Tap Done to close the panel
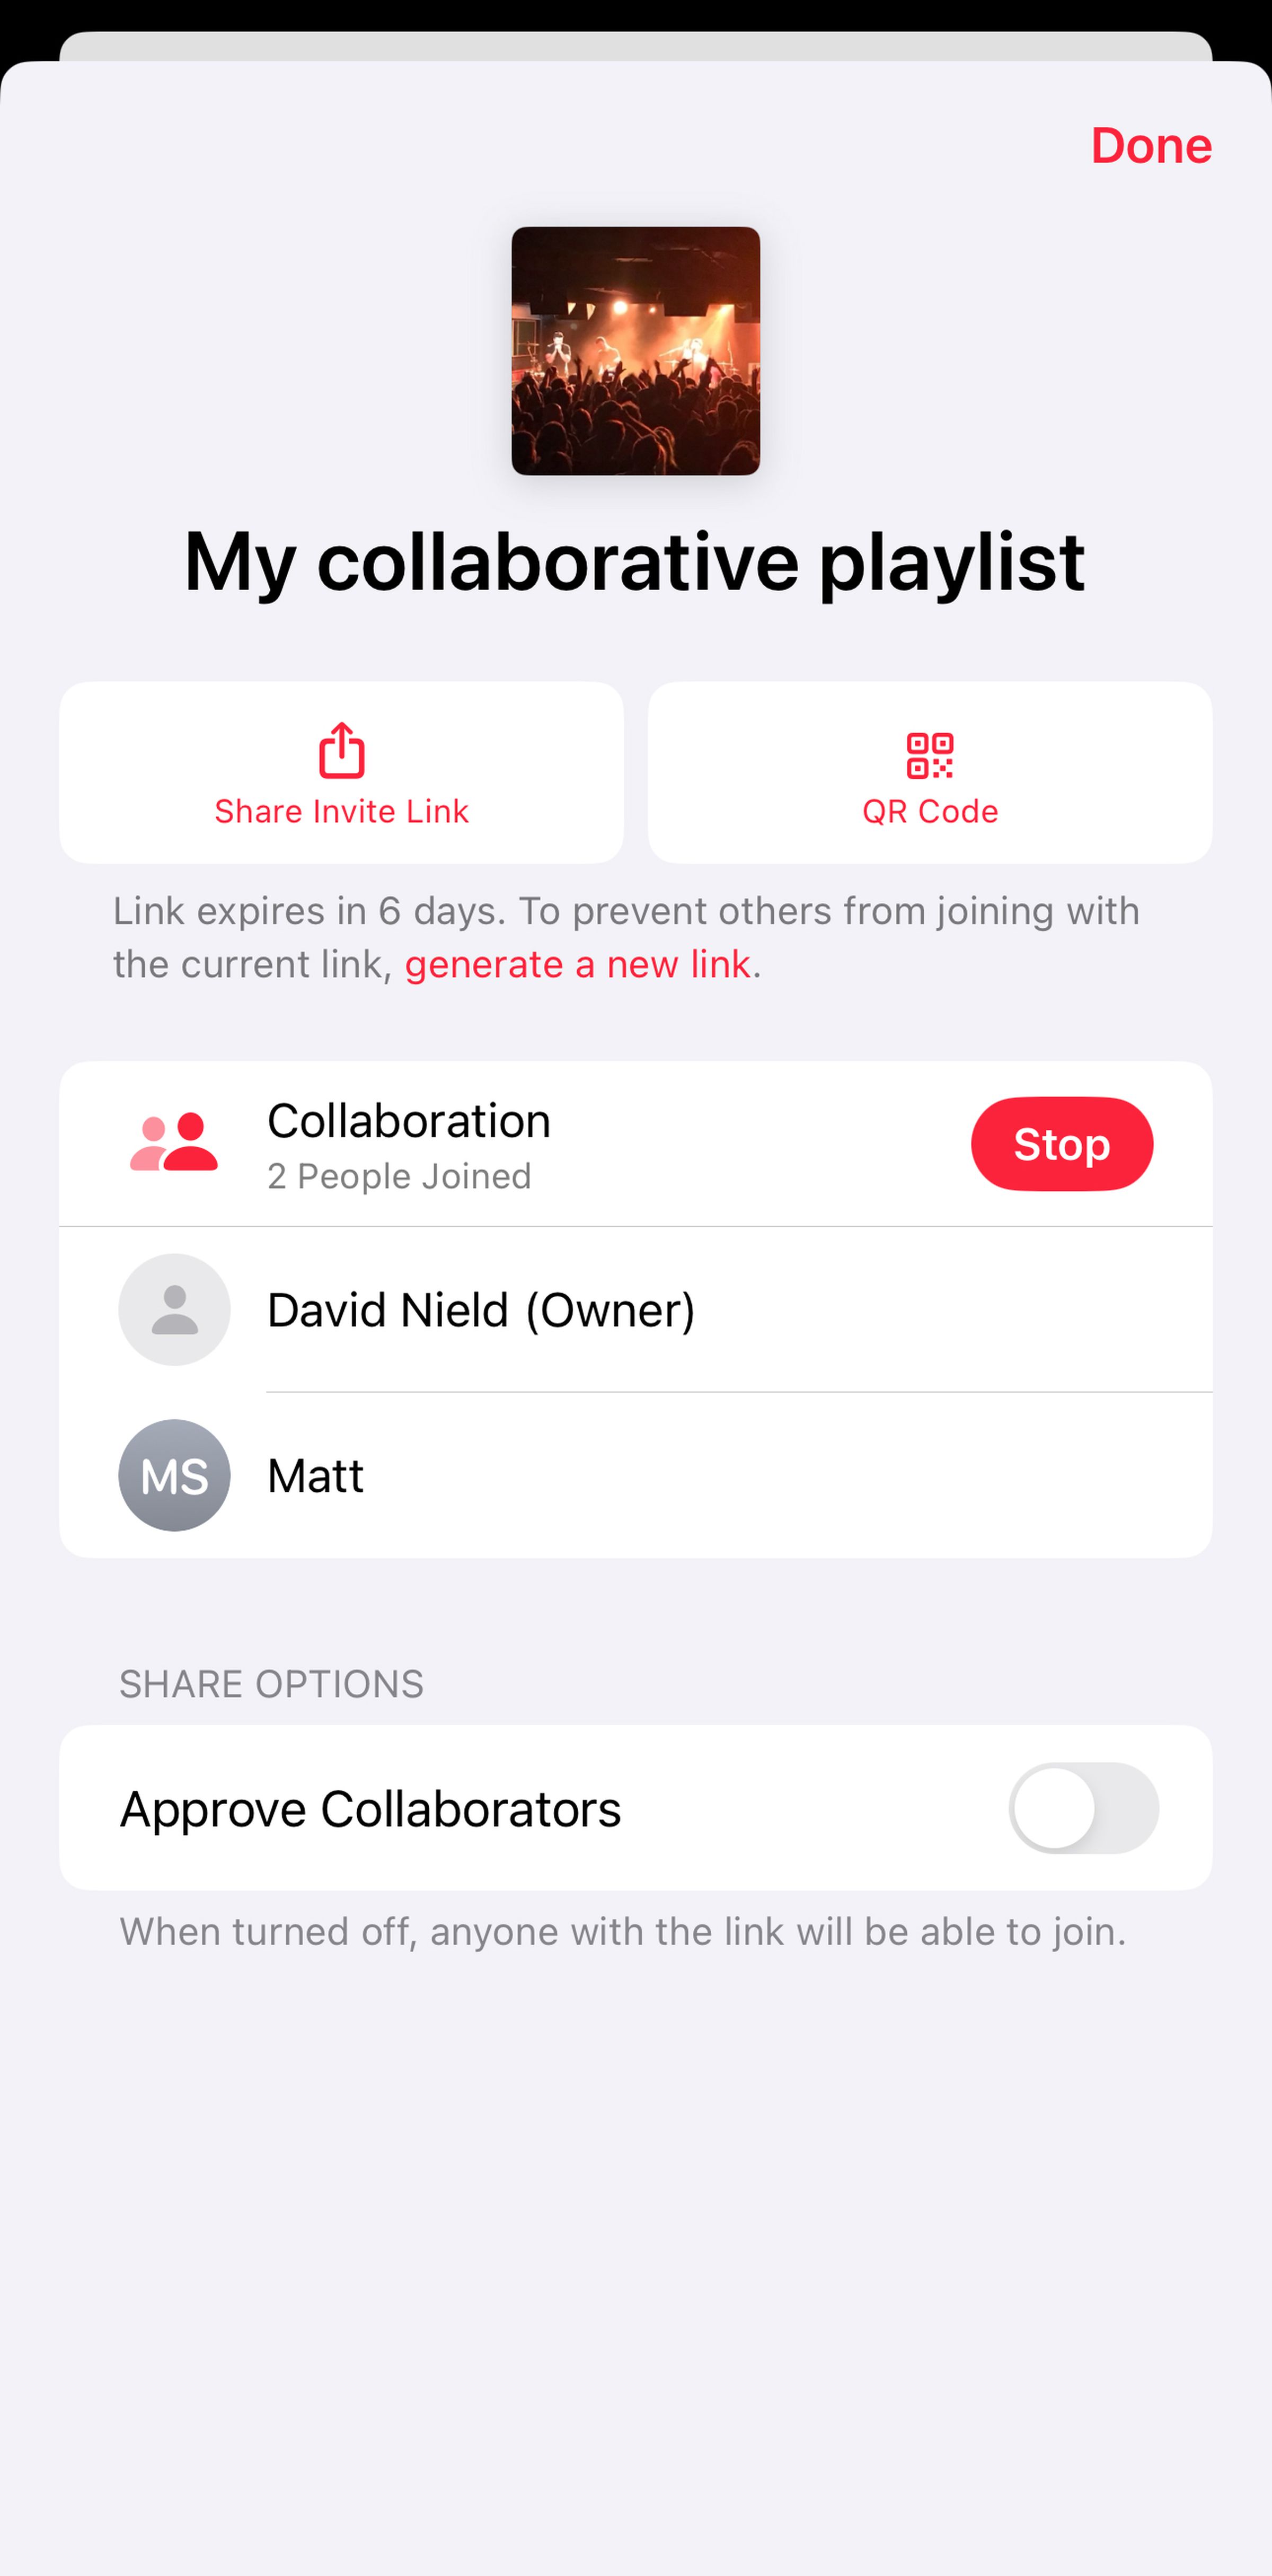 [x=1151, y=145]
